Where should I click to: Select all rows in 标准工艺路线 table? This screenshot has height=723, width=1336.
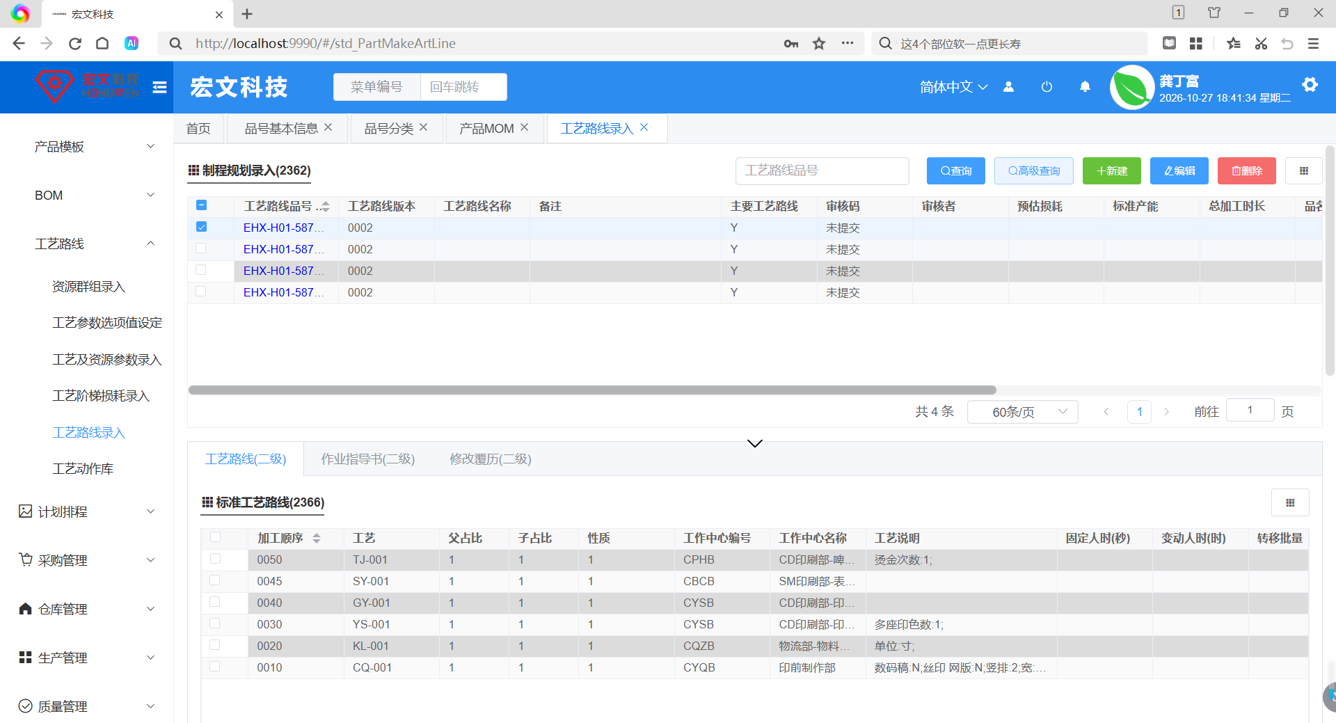click(x=215, y=537)
